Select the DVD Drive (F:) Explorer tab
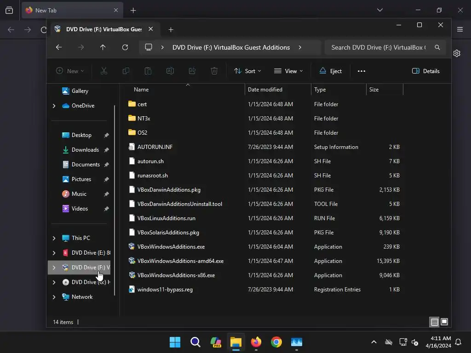 click(x=103, y=29)
